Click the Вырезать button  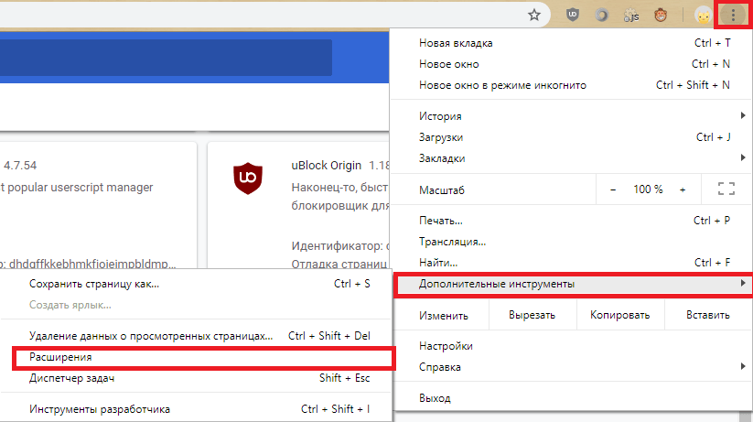532,315
